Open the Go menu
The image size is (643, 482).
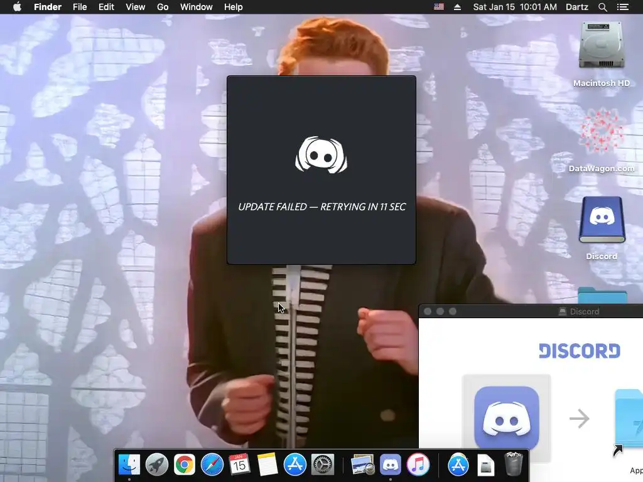click(163, 7)
